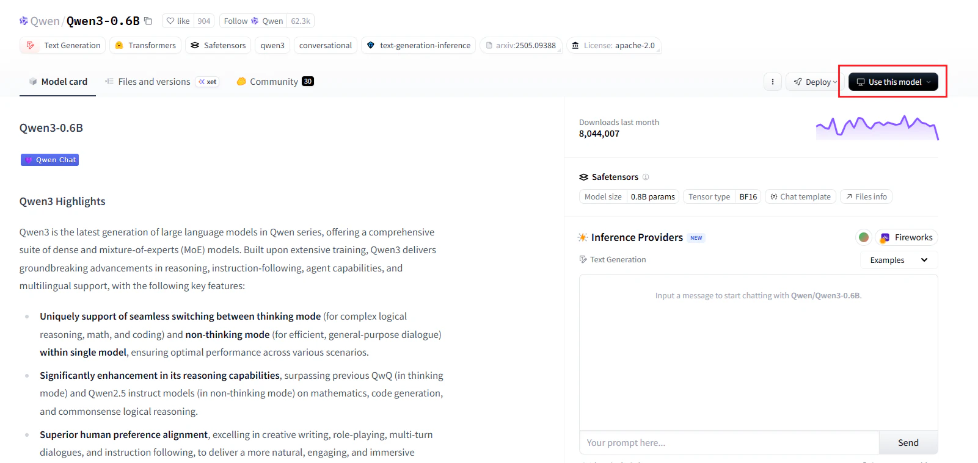Open the arxiv:2505.09388 paper tag
The height and width of the screenshot is (463, 978).
521,45
